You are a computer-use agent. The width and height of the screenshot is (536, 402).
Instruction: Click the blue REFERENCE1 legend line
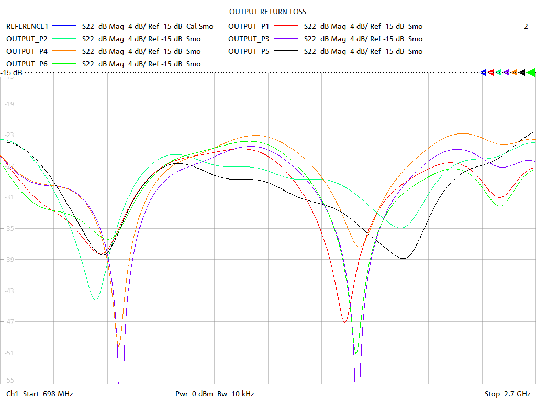(63, 26)
